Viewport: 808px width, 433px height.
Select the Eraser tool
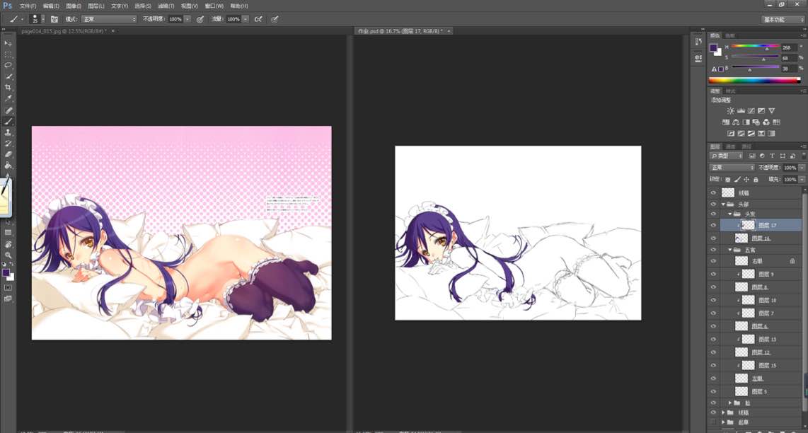[8, 155]
